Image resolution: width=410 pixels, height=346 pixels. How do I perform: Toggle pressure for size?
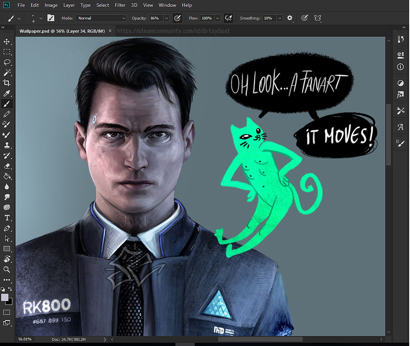click(304, 18)
